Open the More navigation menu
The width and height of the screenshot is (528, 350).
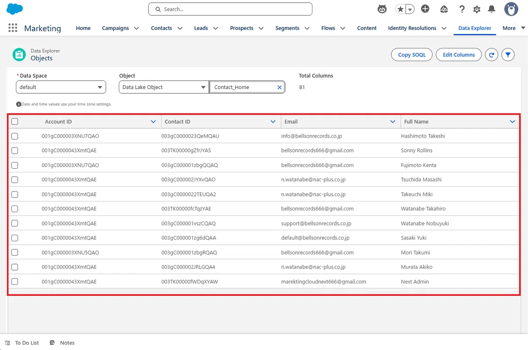(513, 28)
